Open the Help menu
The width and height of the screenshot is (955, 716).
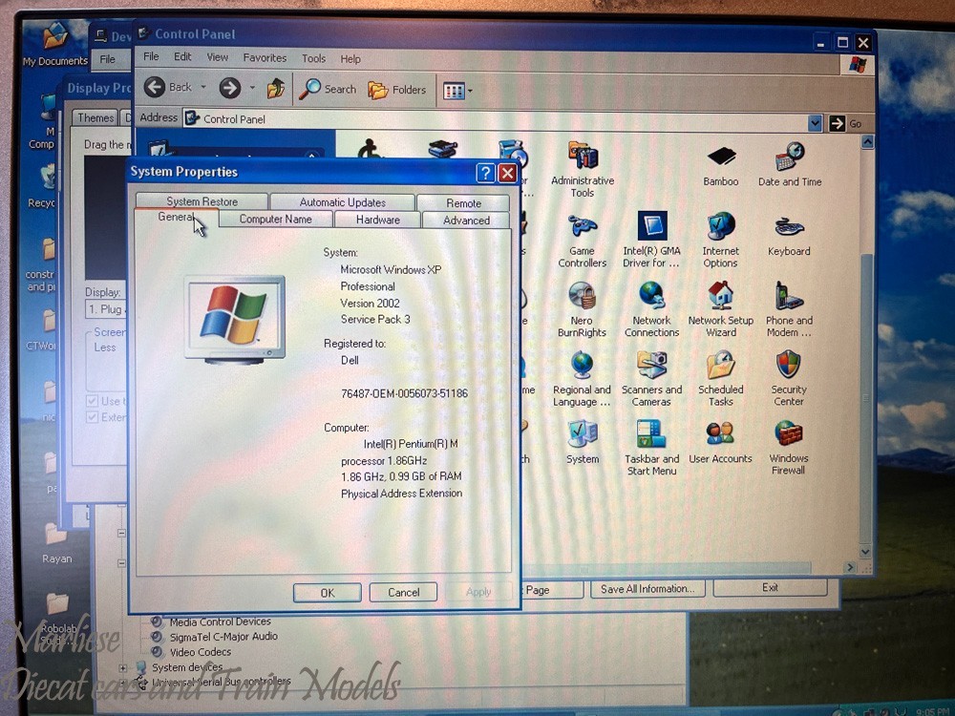350,59
